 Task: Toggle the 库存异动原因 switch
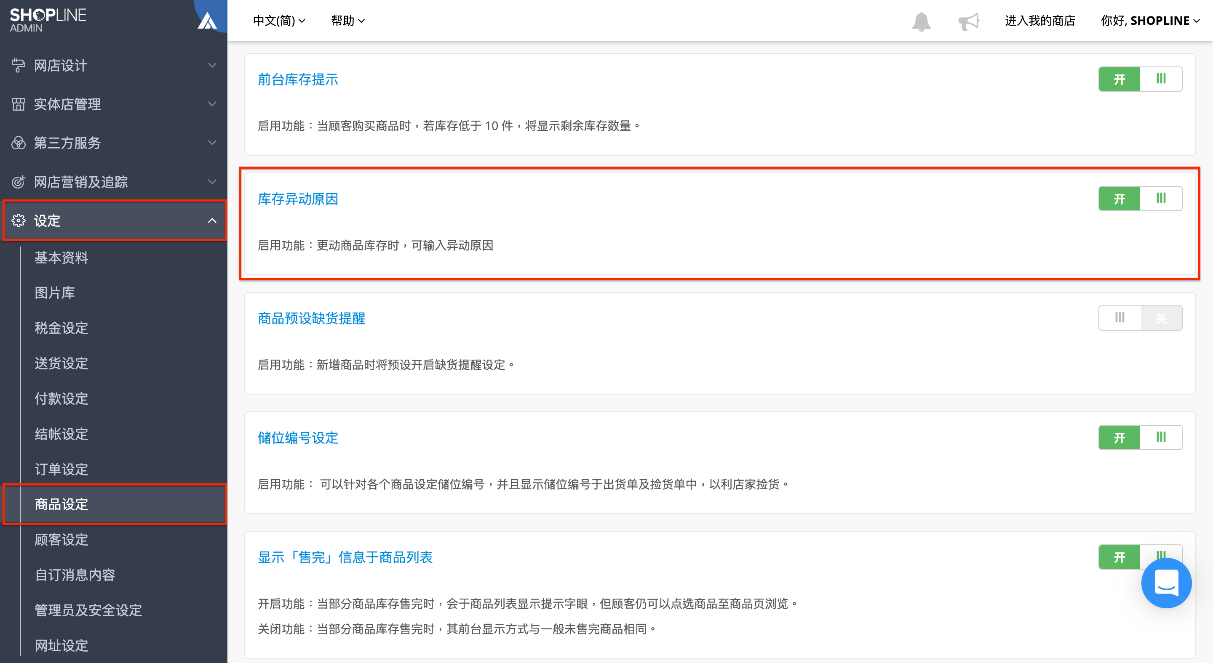pyautogui.click(x=1140, y=199)
